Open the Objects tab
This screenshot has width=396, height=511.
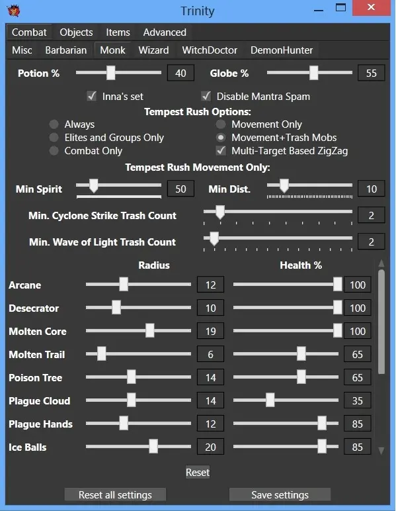76,32
